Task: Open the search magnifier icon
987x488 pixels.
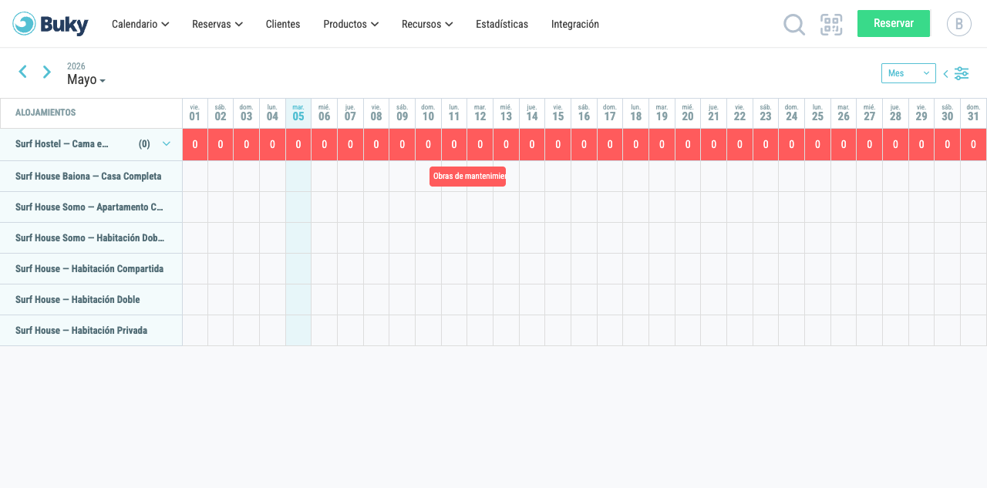Action: (794, 25)
